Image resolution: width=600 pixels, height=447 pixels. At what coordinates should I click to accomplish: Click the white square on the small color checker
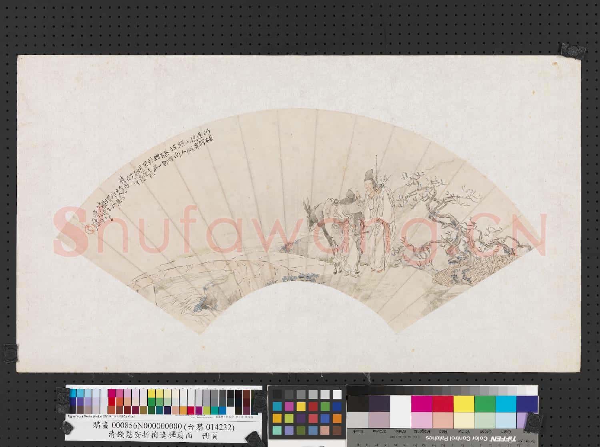point(337,395)
